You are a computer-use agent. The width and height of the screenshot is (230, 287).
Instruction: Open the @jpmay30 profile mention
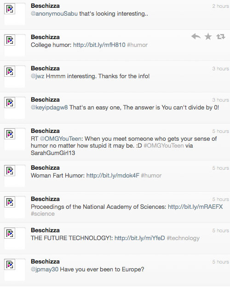coord(45,270)
